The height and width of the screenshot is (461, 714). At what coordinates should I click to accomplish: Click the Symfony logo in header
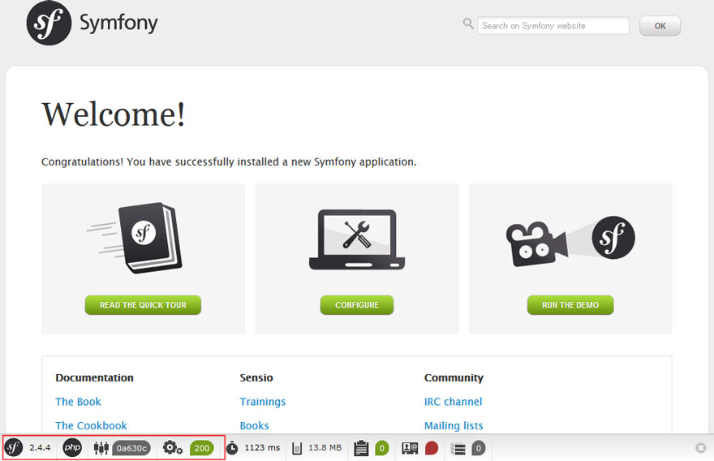(92, 23)
